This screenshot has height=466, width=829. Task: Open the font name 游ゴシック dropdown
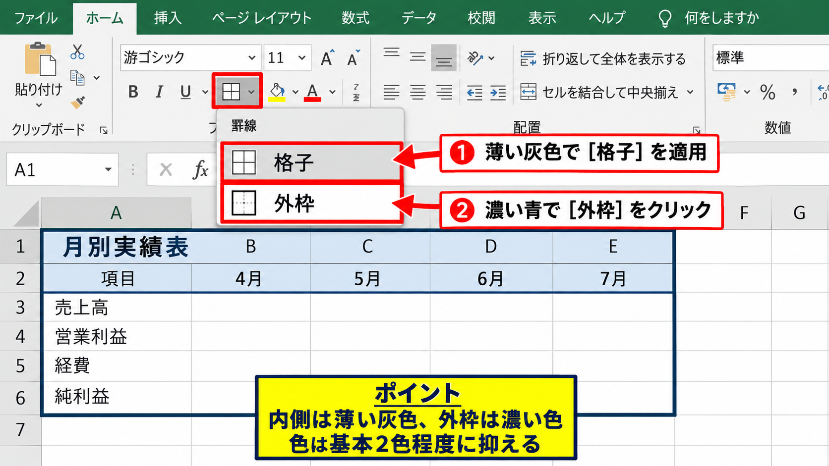(x=252, y=58)
